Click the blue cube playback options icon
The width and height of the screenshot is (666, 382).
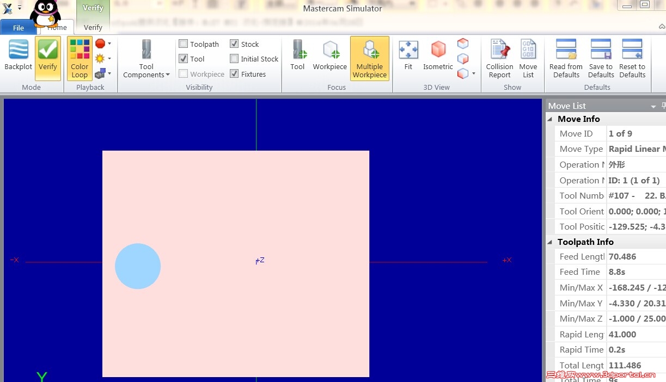100,73
